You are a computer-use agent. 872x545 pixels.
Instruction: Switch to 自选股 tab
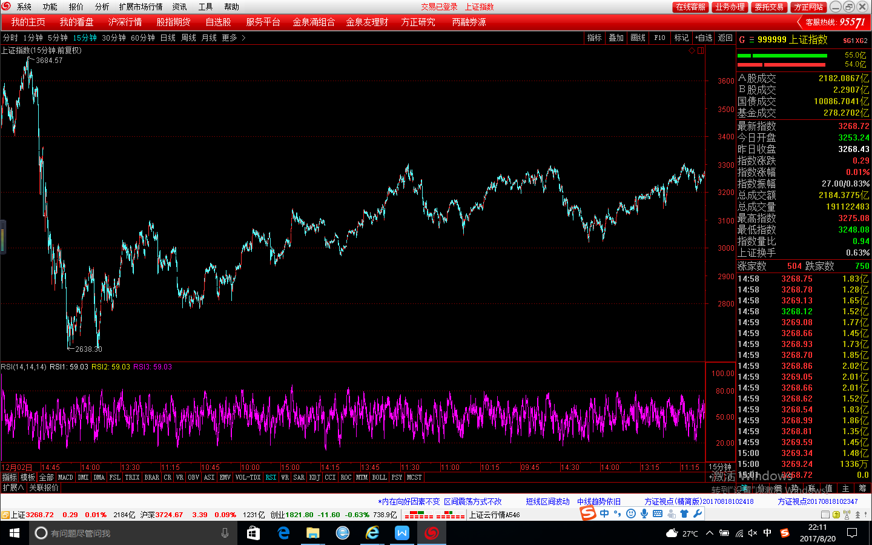[218, 22]
